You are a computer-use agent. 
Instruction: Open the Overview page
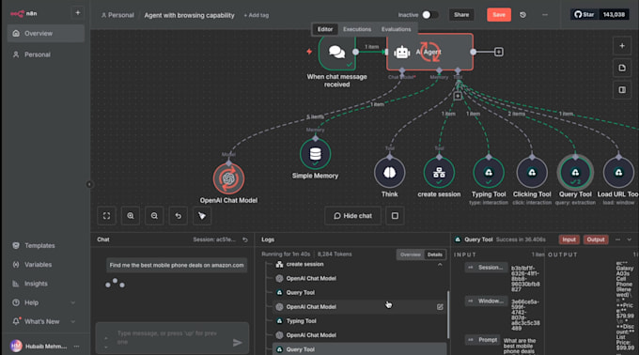pyautogui.click(x=46, y=34)
